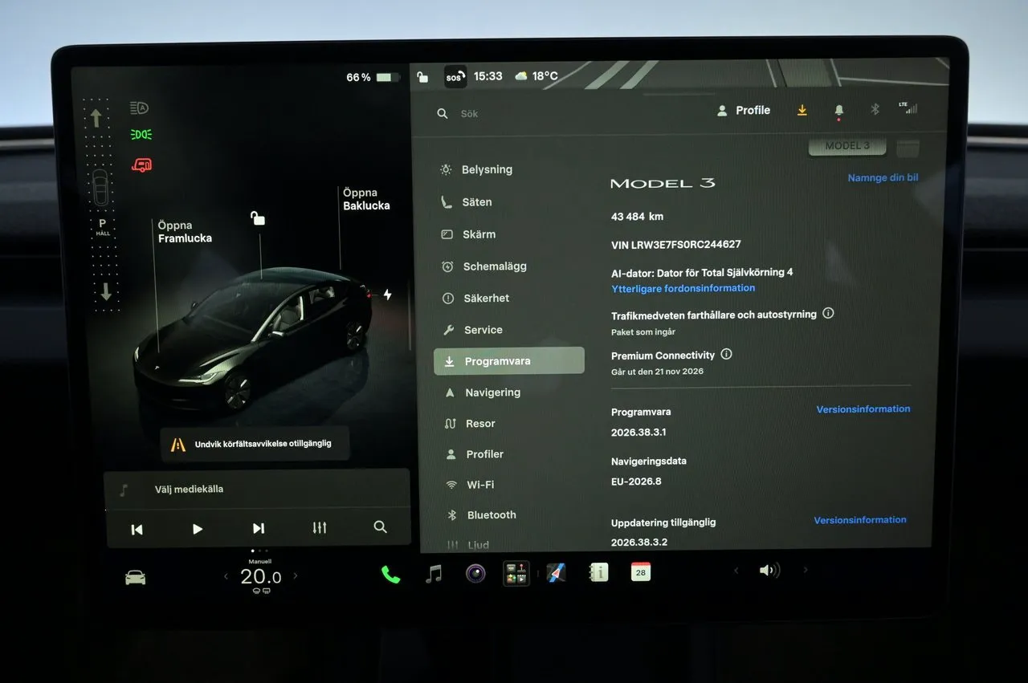
Task: Open the dashcam camera app
Action: click(475, 573)
